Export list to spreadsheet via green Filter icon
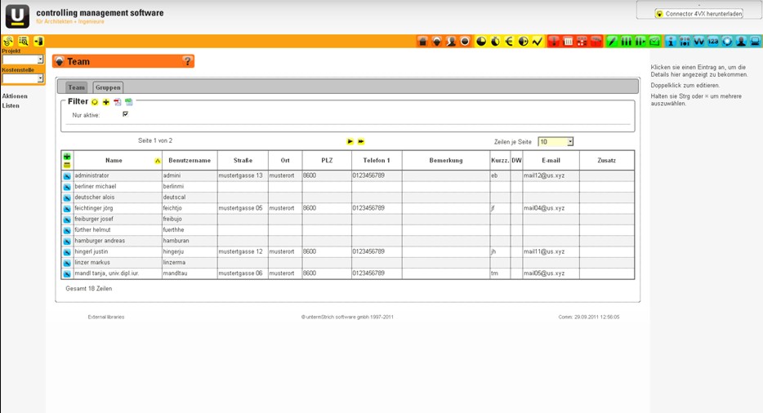763x413 pixels. (128, 102)
